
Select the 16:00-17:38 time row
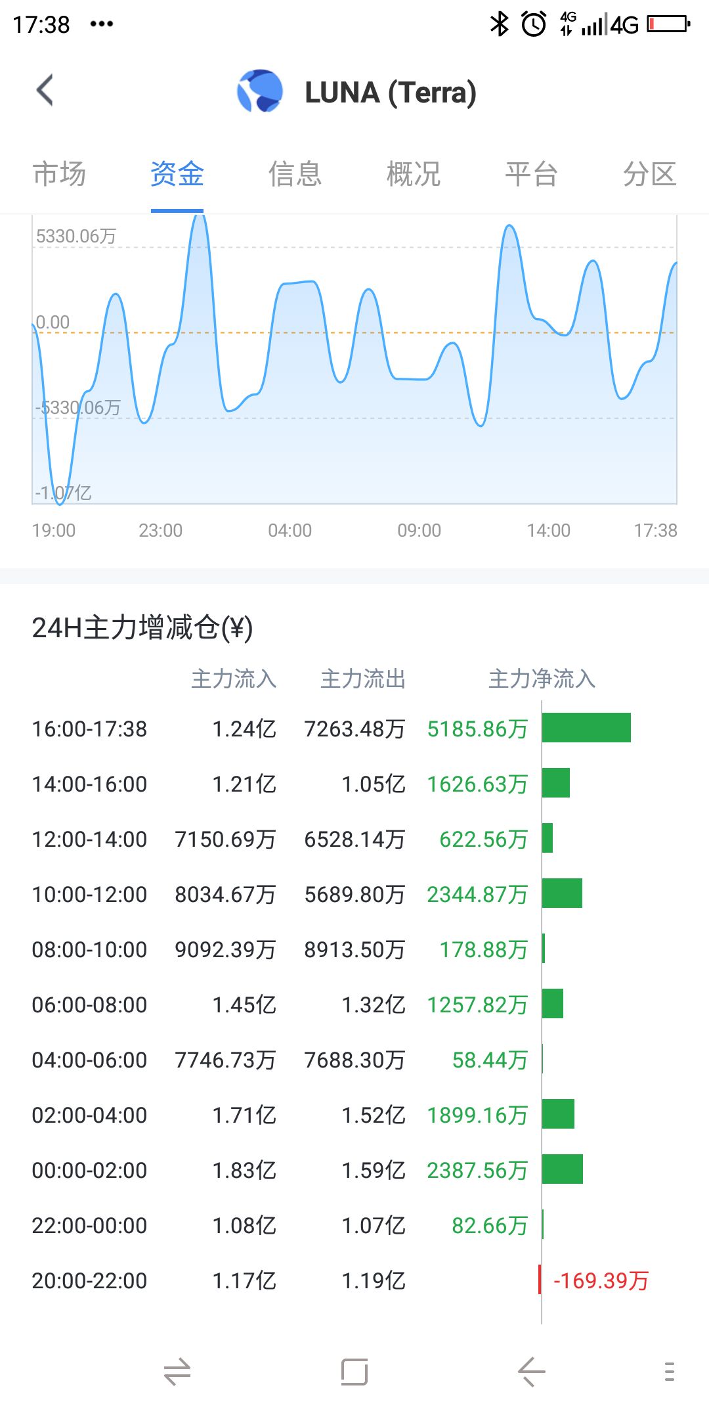coord(354,729)
